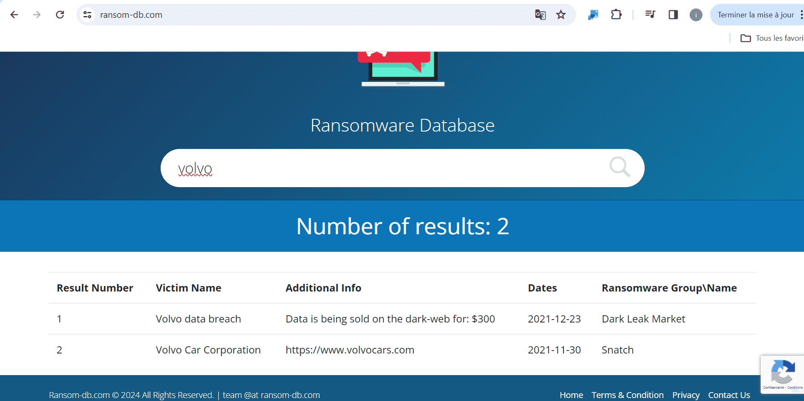Open site information icon in address bar

tap(88, 15)
